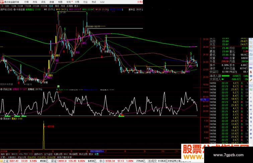The height and width of the screenshot is (163, 253).
Task: Click the small icon left of 分时
Action: 2,6
